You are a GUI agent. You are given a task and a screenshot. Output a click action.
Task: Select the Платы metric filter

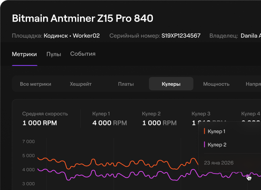[x=126, y=84]
